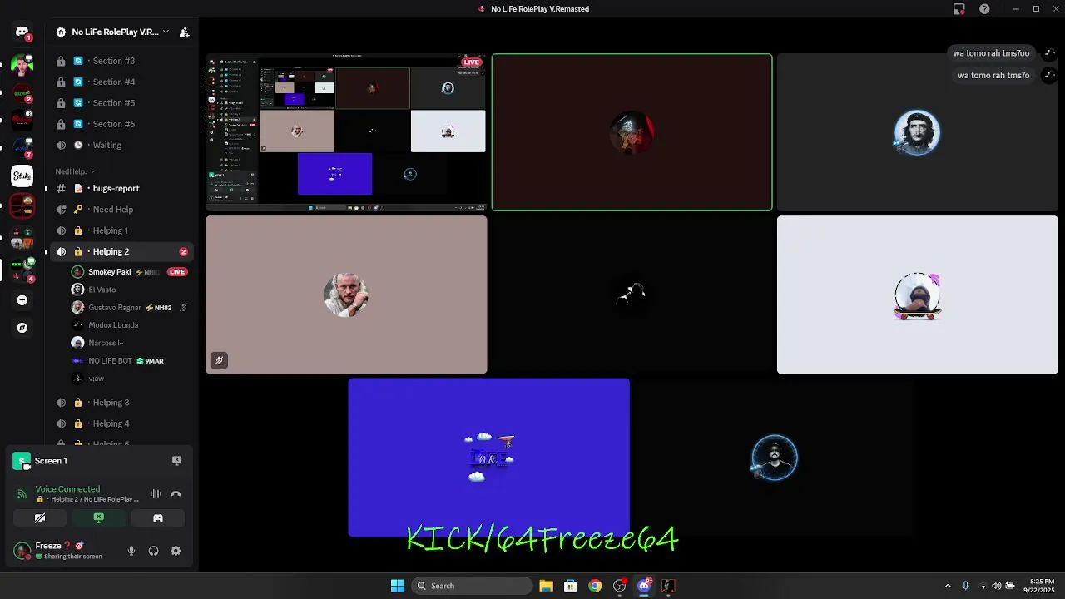1065x599 pixels.
Task: Click Add a Server plus icon
Action: [x=22, y=299]
